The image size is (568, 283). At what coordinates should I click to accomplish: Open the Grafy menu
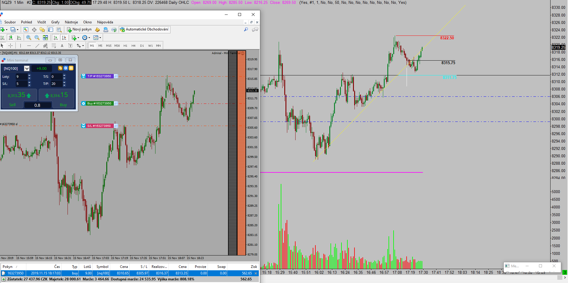(55, 22)
